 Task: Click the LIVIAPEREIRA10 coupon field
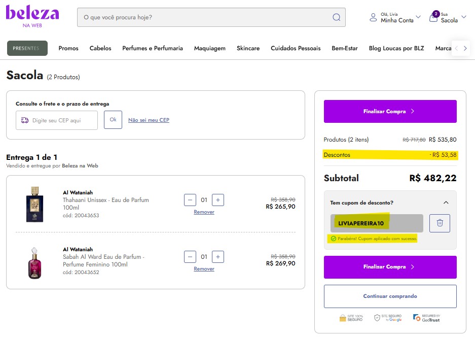click(x=377, y=223)
